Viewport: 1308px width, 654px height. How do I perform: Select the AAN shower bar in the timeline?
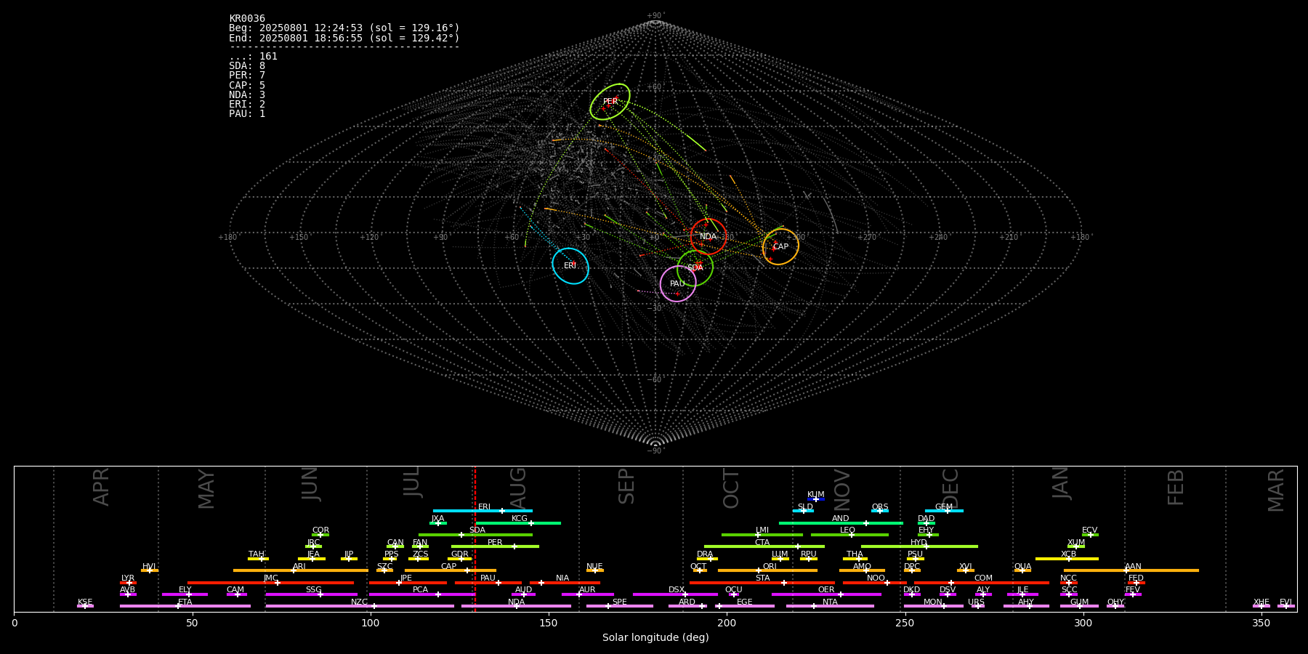1131,570
